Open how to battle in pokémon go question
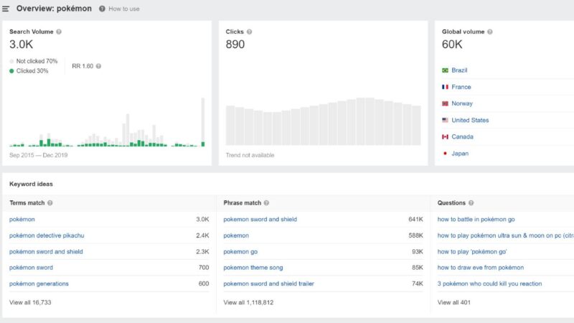 [x=476, y=220]
